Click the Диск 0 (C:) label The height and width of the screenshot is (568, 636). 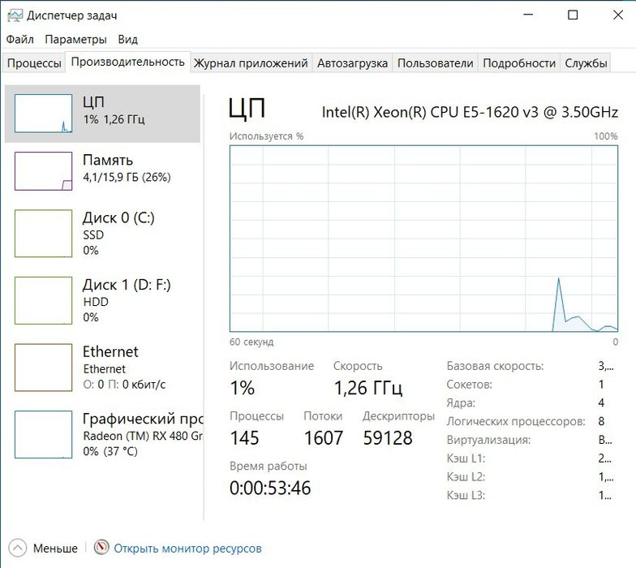click(118, 217)
